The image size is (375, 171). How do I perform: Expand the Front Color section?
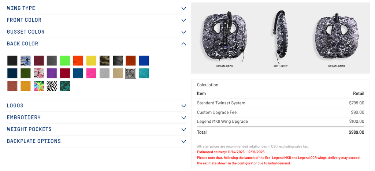point(96,20)
